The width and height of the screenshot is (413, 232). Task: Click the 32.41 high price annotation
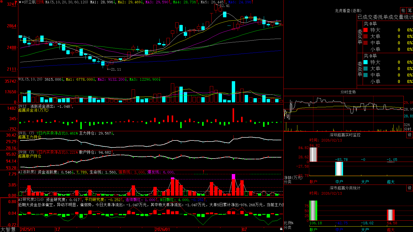point(224,6)
